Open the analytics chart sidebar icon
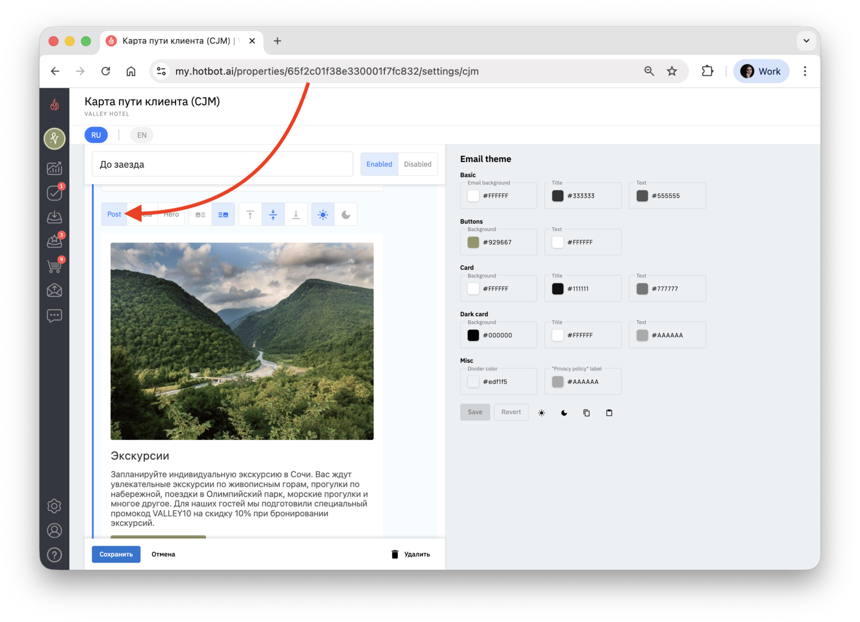Viewport: 860px width, 622px height. (x=55, y=168)
